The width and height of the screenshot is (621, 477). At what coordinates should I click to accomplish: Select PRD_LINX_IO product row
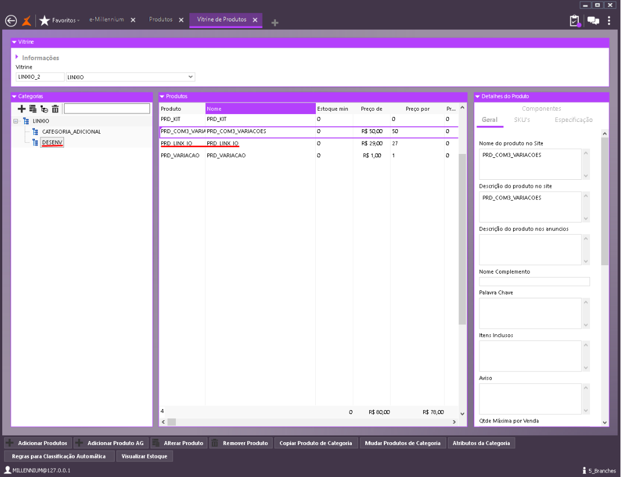(309, 144)
